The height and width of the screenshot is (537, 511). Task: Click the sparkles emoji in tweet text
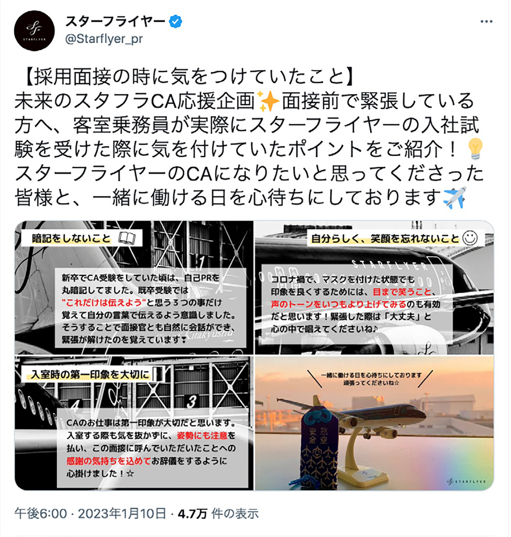pyautogui.click(x=268, y=101)
